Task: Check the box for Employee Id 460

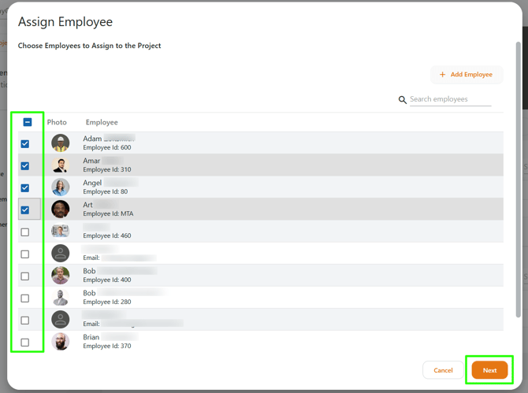Action: pyautogui.click(x=25, y=232)
